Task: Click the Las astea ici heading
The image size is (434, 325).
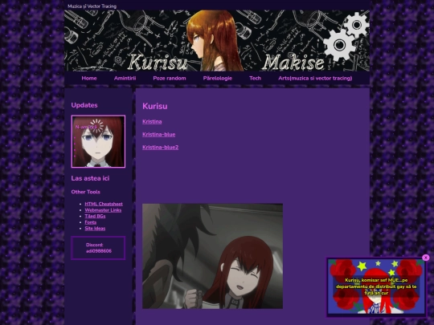Action: [90, 178]
